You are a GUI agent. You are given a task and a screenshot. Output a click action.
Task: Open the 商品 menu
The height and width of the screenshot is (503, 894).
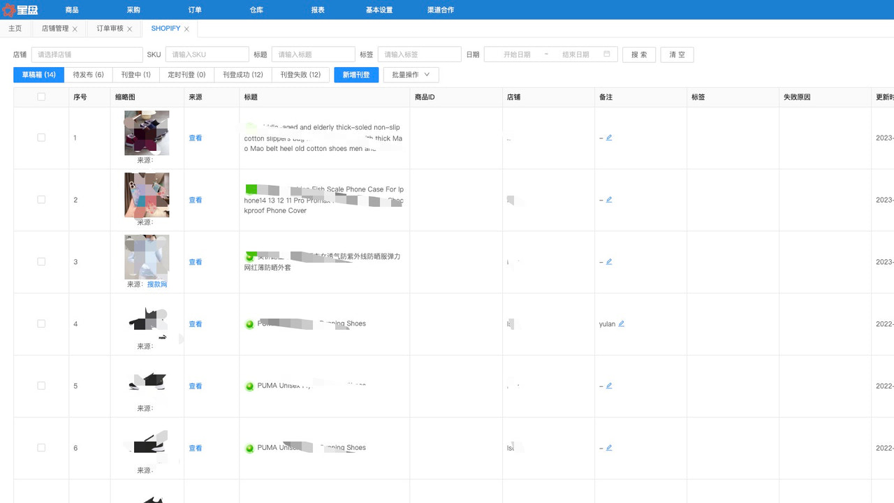coord(72,10)
